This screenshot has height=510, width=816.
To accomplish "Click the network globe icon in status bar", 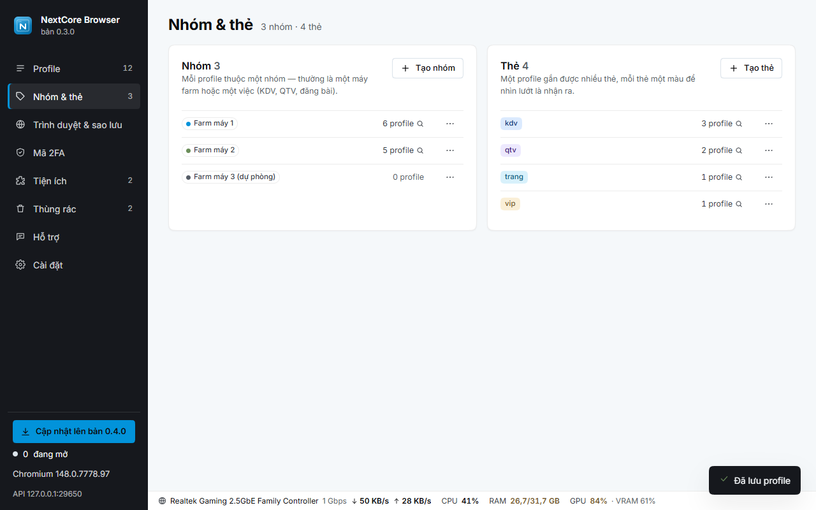I will point(162,501).
